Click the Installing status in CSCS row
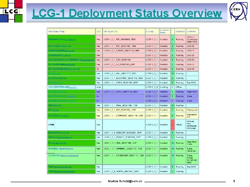This screenshot has height=187, width=250. [x=164, y=87]
